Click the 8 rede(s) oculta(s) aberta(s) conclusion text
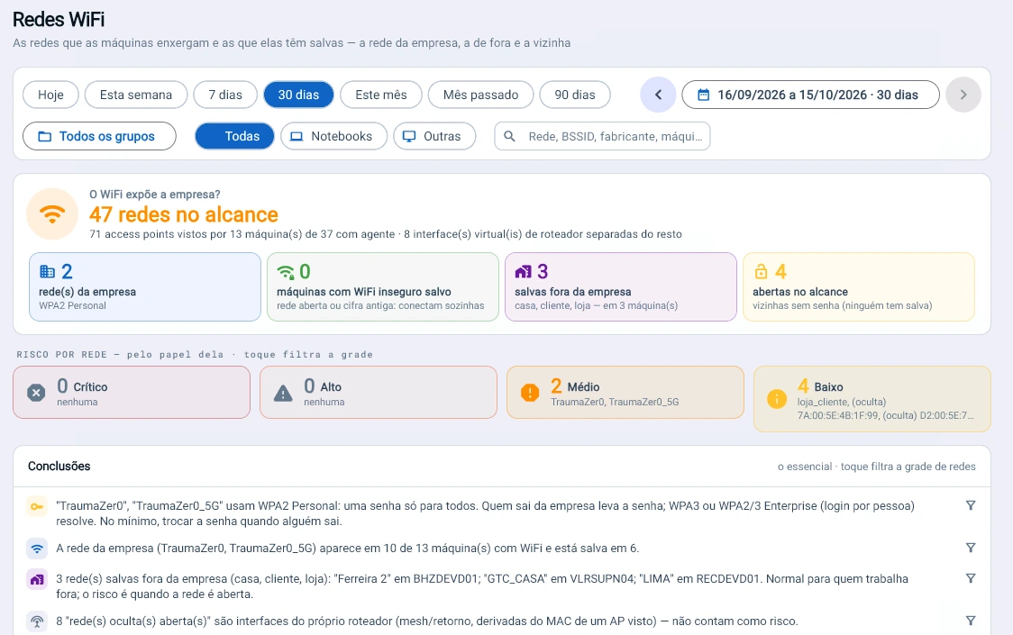This screenshot has width=1013, height=635. tap(427, 621)
